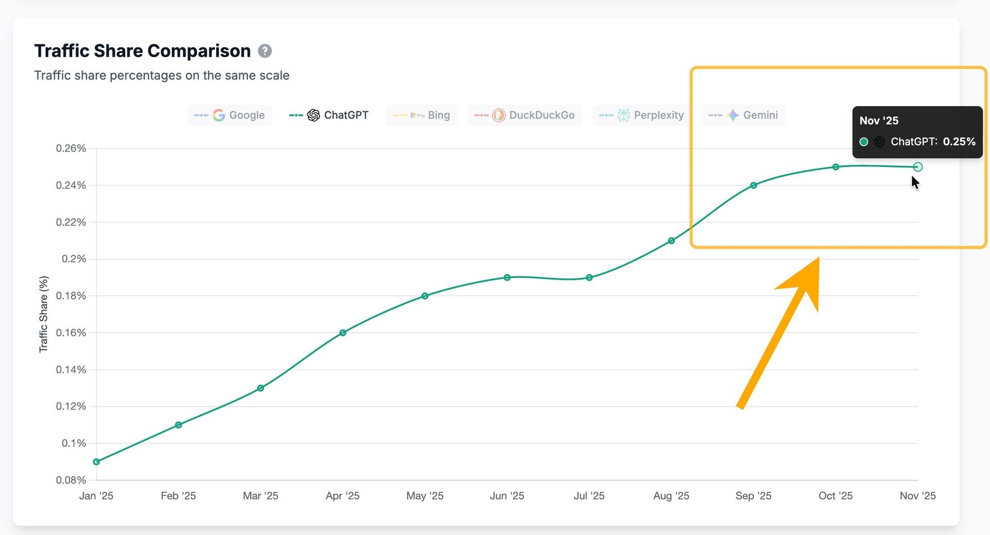990x535 pixels.
Task: Click the Perplexity logo icon
Action: click(x=623, y=115)
